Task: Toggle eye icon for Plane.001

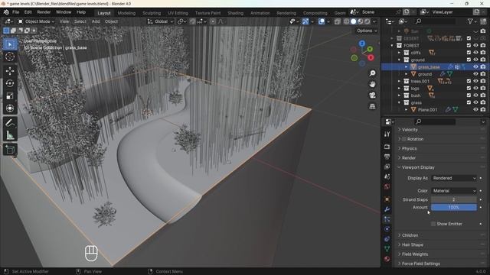Action: pyautogui.click(x=475, y=109)
